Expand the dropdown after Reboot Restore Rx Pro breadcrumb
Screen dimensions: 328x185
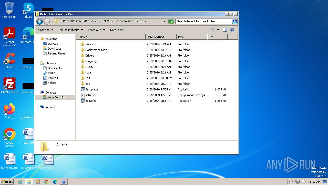(x=145, y=21)
